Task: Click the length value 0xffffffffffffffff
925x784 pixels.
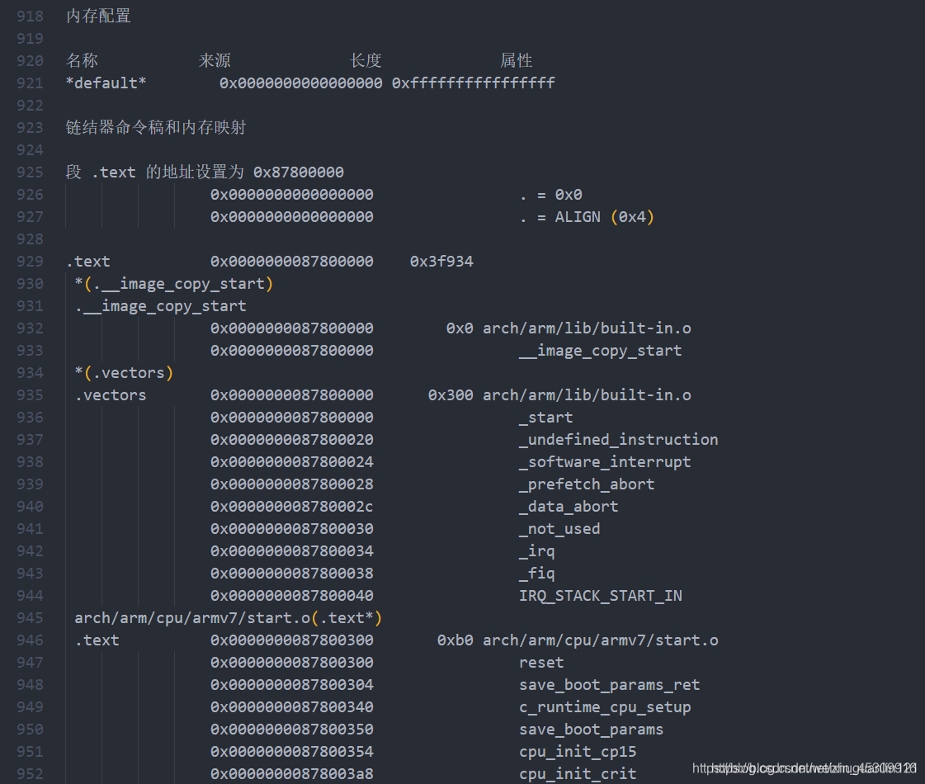Action: [x=473, y=83]
